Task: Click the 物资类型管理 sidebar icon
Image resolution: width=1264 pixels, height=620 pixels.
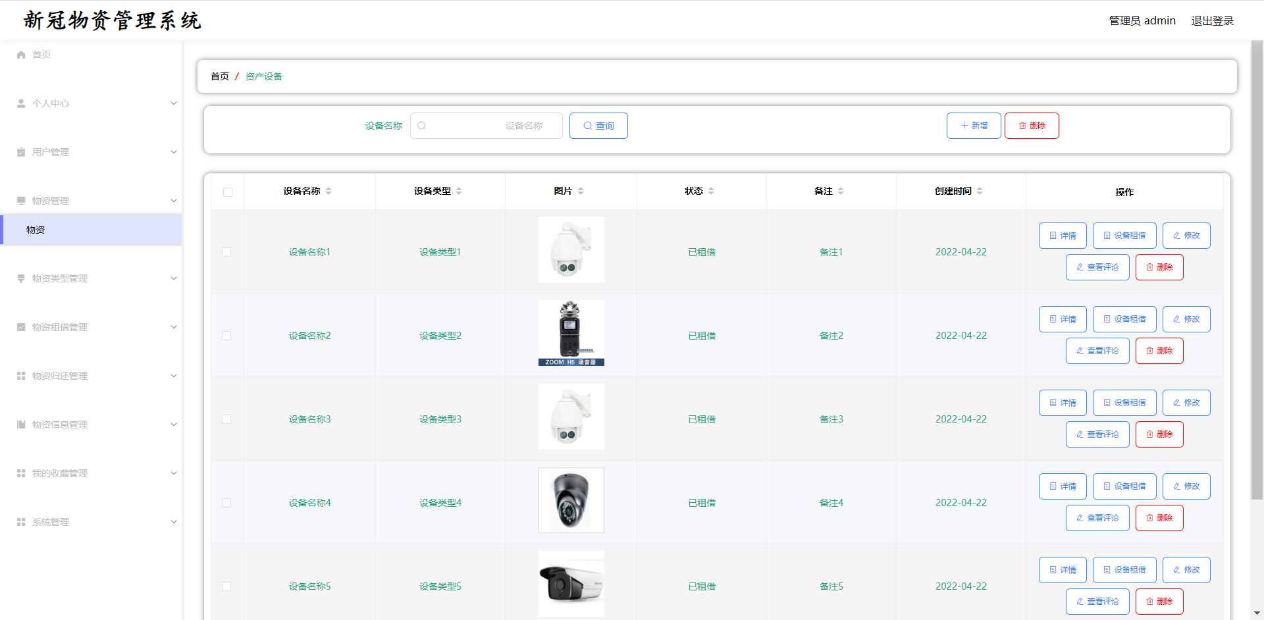Action: pyautogui.click(x=21, y=278)
